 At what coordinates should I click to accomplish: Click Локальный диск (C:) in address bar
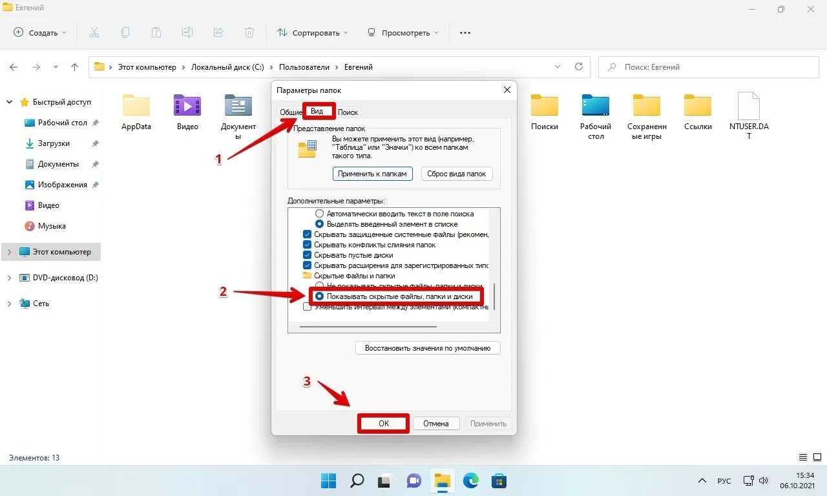pyautogui.click(x=228, y=67)
